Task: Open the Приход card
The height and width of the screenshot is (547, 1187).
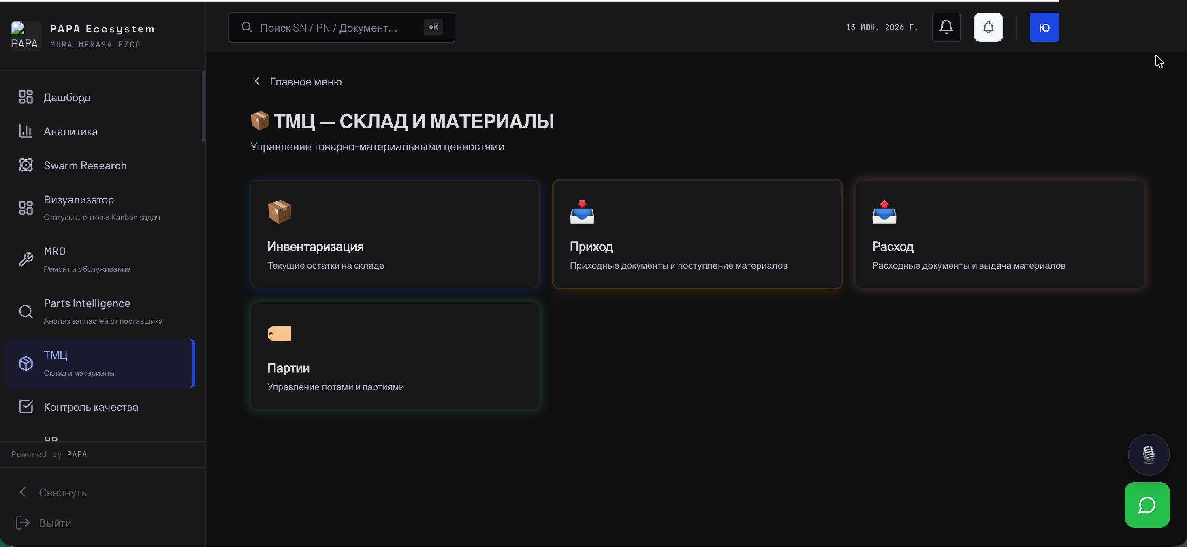Action: point(697,234)
